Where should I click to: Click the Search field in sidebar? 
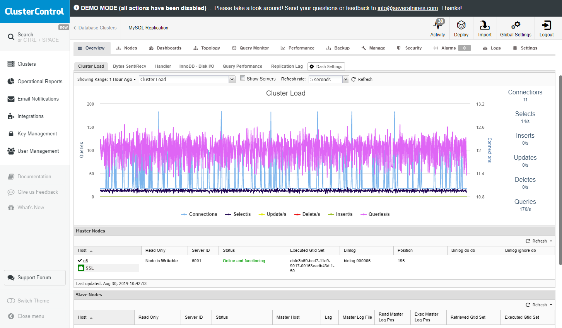(x=35, y=37)
